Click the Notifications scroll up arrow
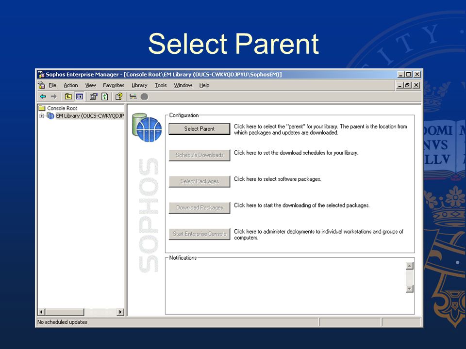 pyautogui.click(x=410, y=266)
